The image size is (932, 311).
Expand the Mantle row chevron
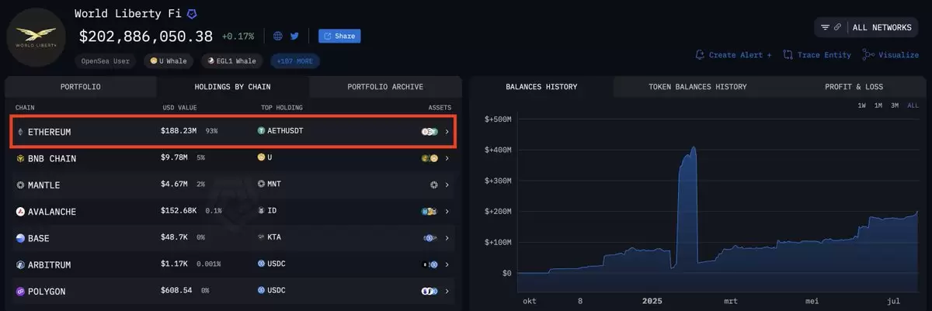pos(447,185)
